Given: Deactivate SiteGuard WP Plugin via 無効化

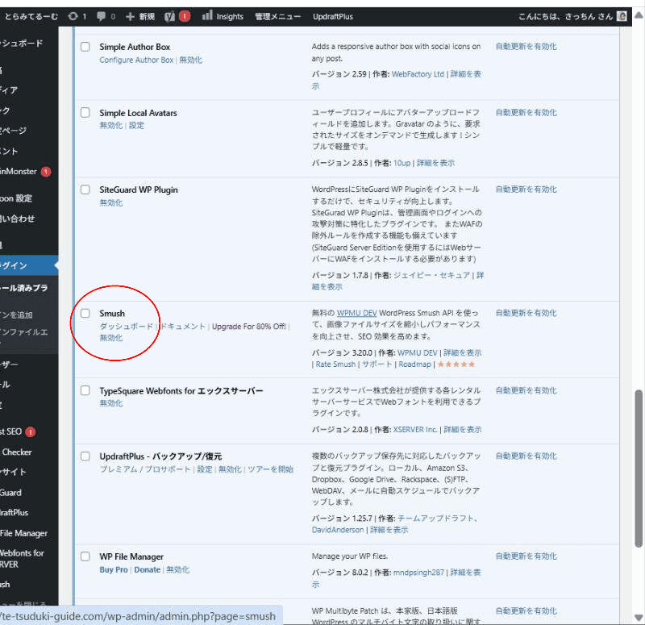Looking at the screenshot, I should click(x=110, y=202).
